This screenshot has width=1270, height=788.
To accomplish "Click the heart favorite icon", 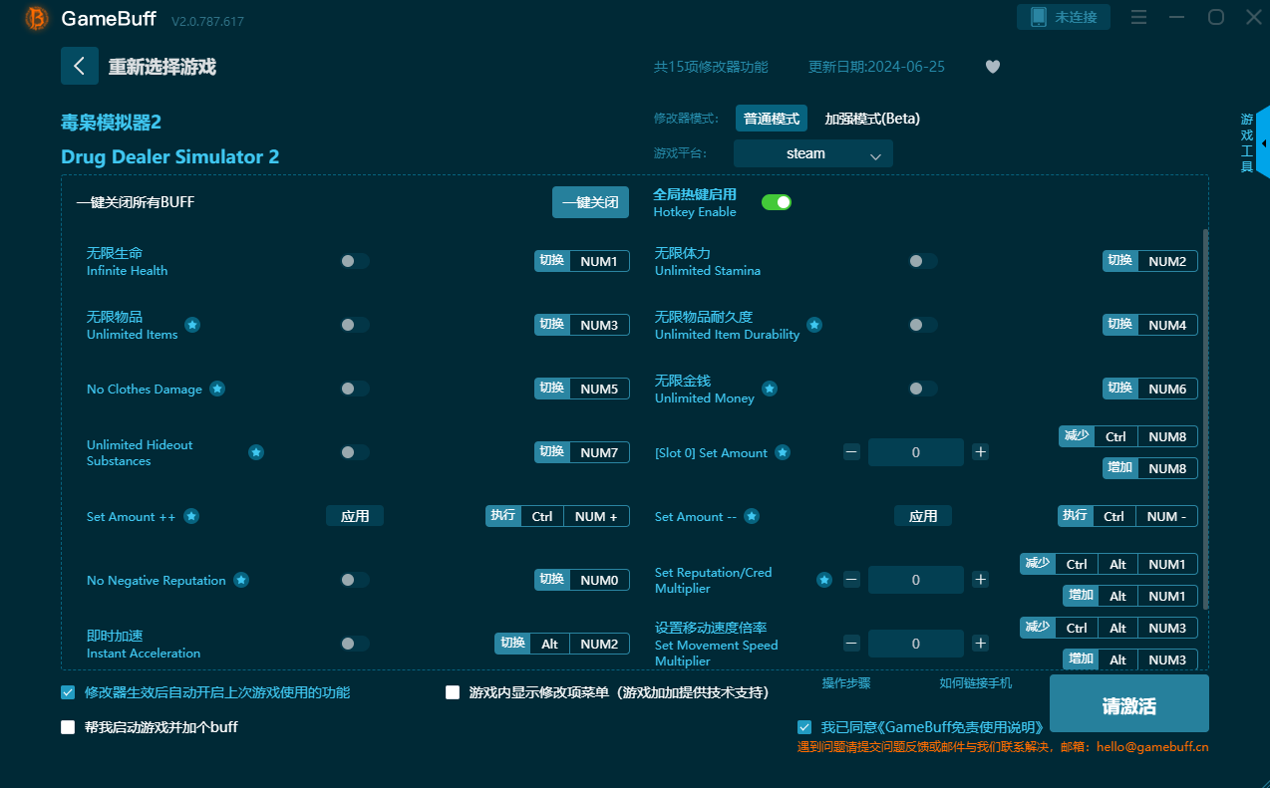I will [993, 67].
